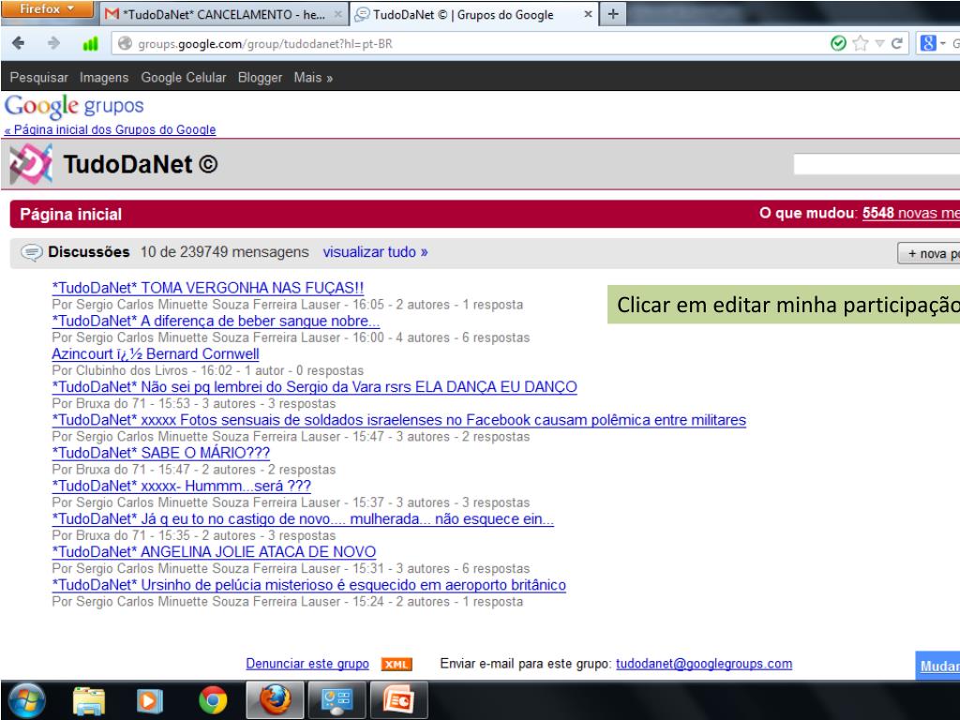The height and width of the screenshot is (720, 960).
Task: Close the Gmail CANCELAMENTO tab
Action: pos(337,14)
